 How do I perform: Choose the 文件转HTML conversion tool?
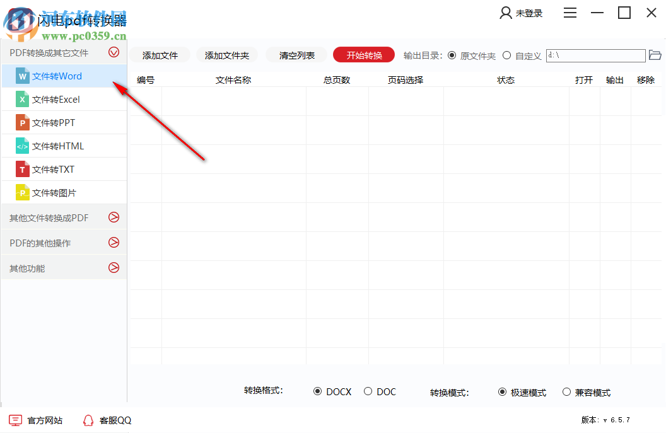(x=22, y=146)
